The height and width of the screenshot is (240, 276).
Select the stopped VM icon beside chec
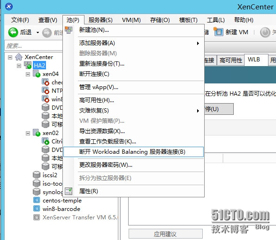46,82
